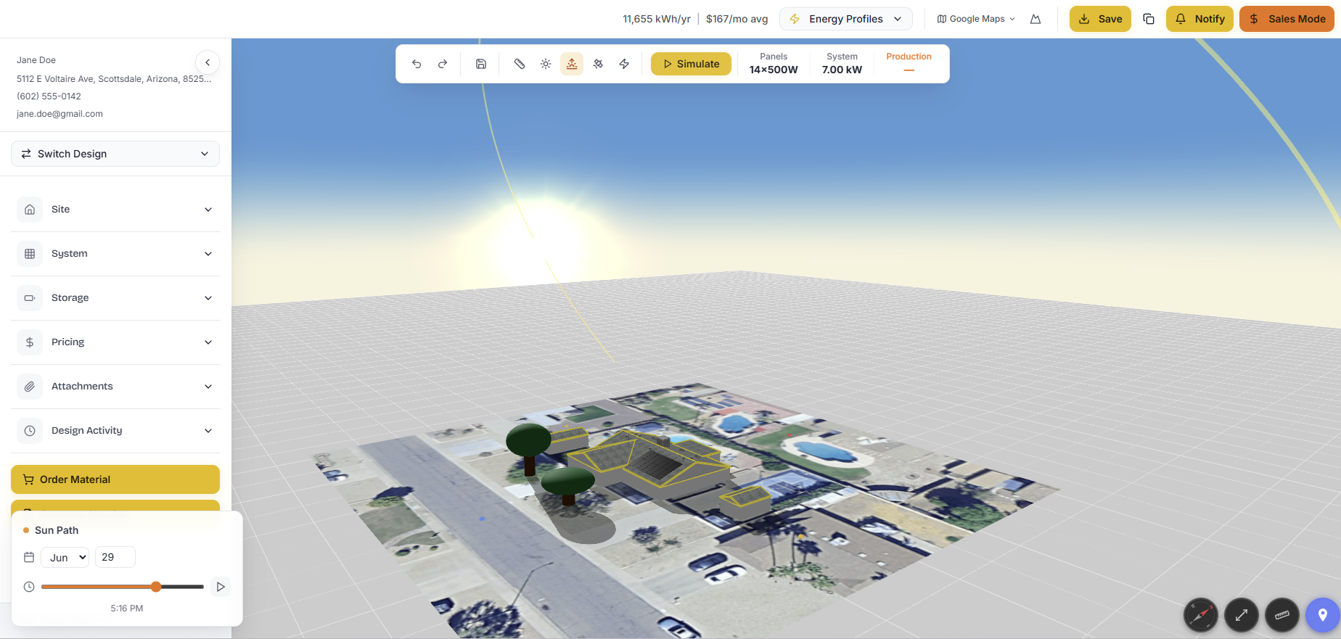The width and height of the screenshot is (1341, 639).
Task: Click the paperclip Attachments icon
Action: pyautogui.click(x=30, y=387)
